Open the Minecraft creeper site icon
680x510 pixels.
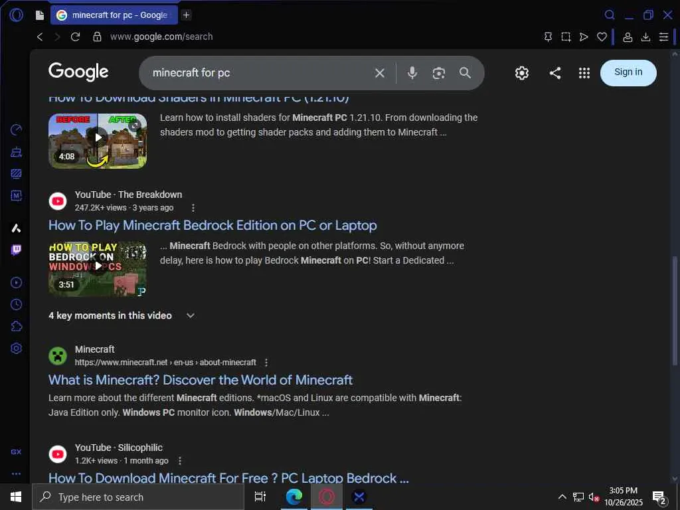click(x=58, y=356)
